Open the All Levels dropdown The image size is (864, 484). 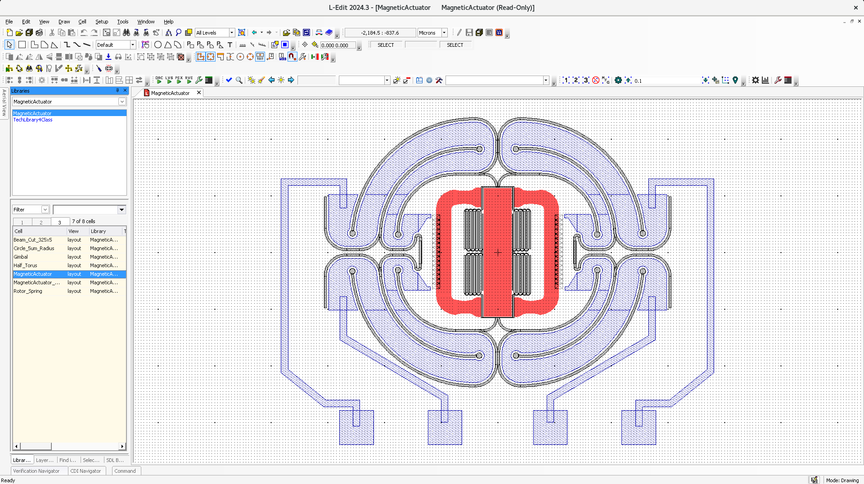(x=232, y=32)
